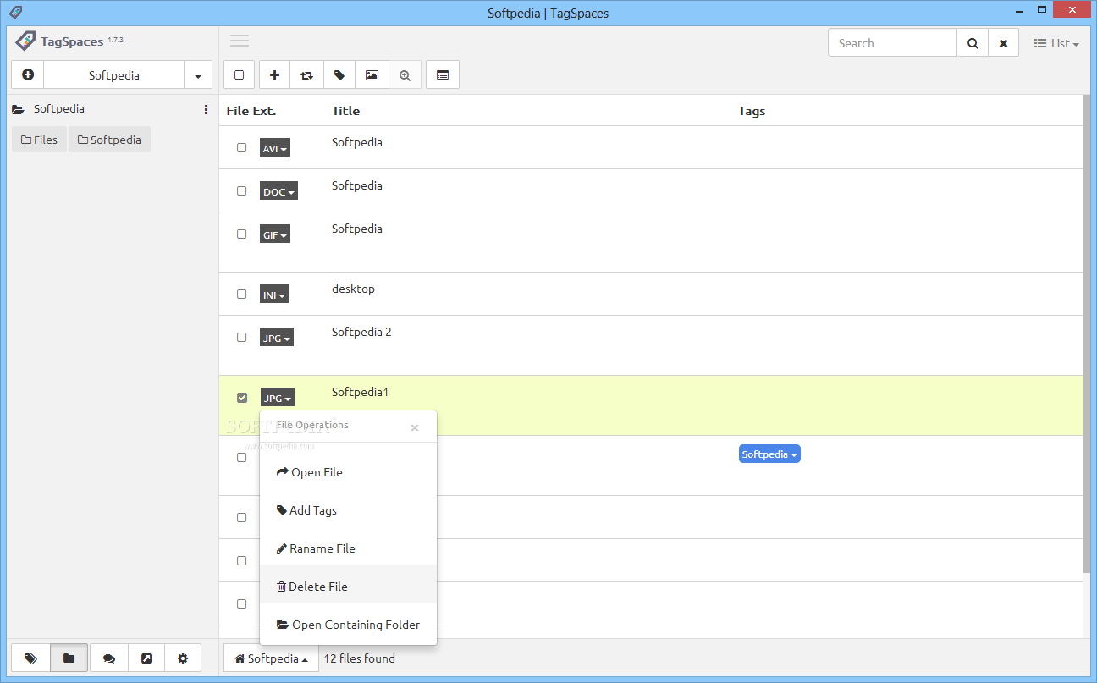This screenshot has width=1097, height=683.
Task: Click the file title Softpedia1
Action: coord(360,392)
